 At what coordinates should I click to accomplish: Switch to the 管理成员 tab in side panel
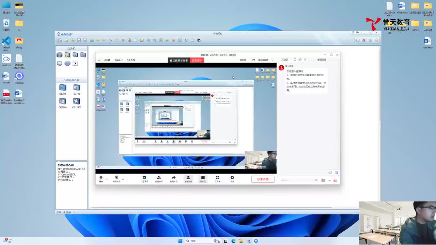tap(322, 60)
